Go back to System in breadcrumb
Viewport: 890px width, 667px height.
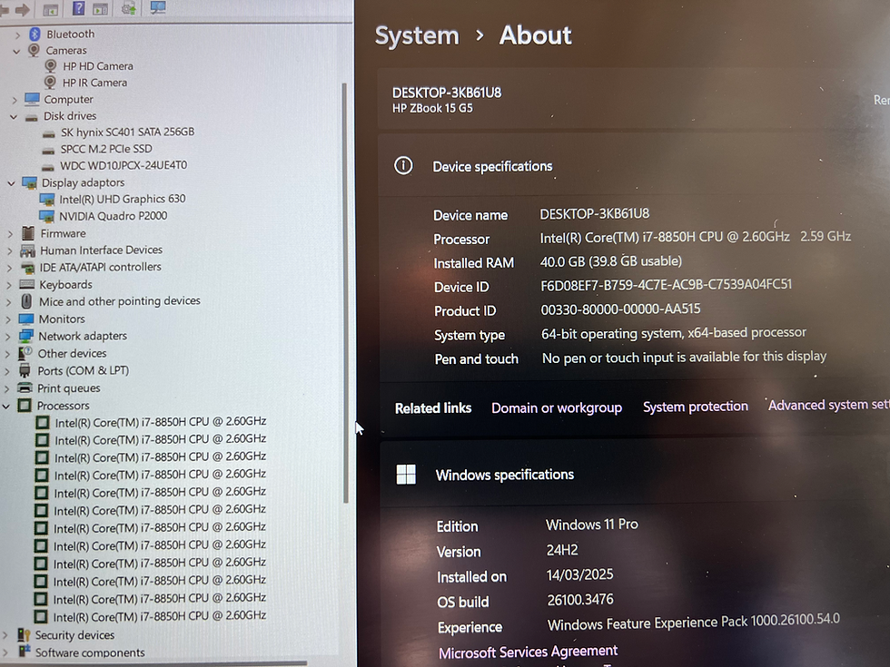pyautogui.click(x=417, y=35)
